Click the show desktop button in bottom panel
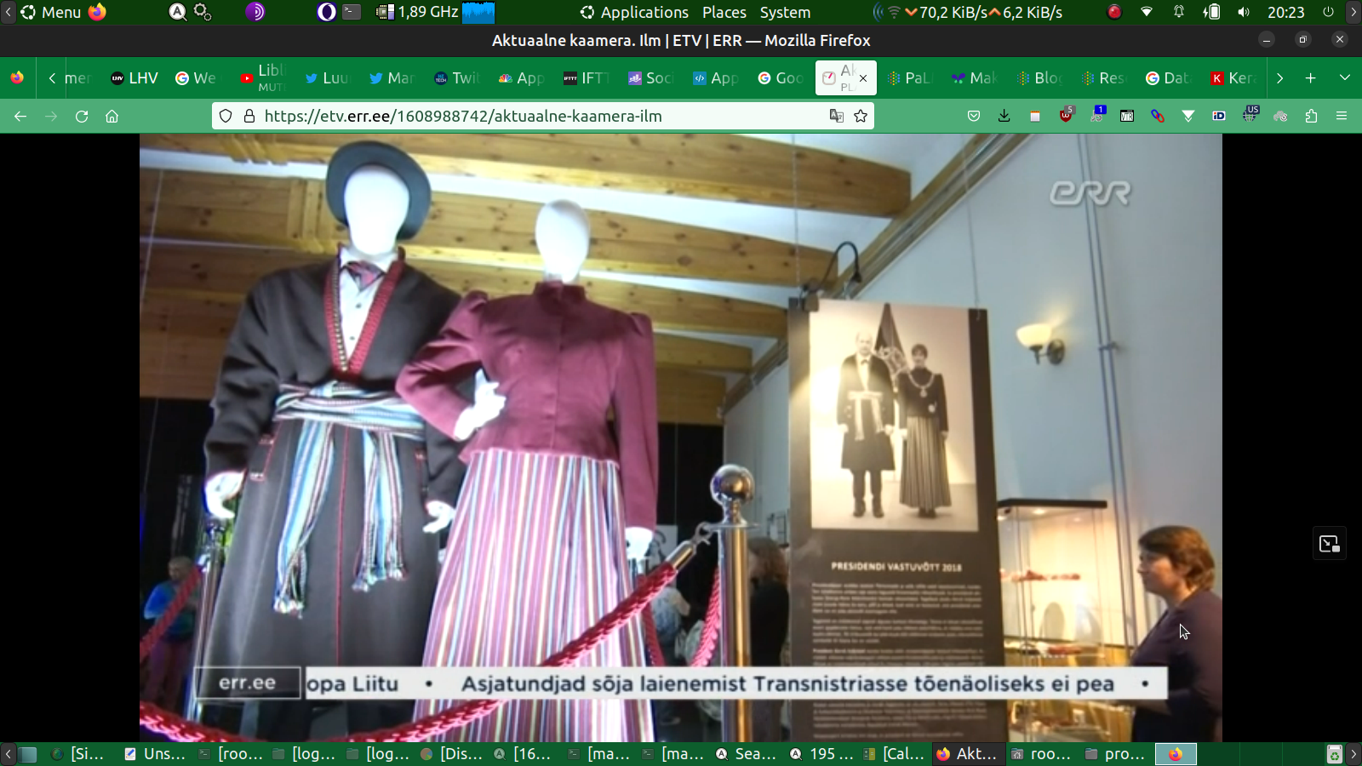 [x=28, y=754]
